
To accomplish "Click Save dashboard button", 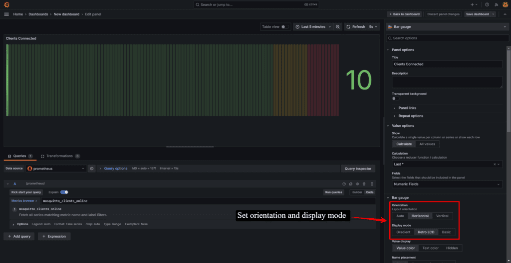I will tap(478, 14).
